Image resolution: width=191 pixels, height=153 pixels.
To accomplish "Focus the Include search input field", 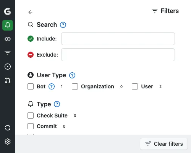I will pos(118,39).
